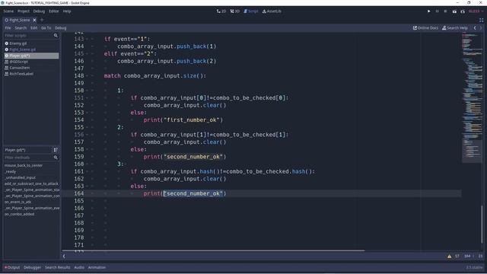Toggle distraction-free mode icon

click(481, 20)
